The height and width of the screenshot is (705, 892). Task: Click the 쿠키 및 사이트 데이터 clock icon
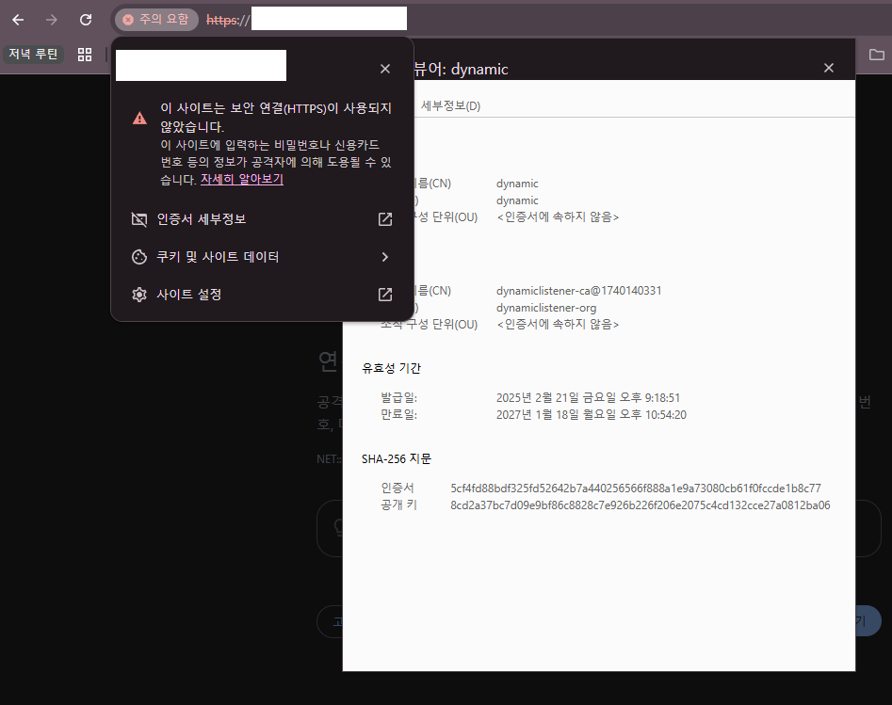coord(138,256)
